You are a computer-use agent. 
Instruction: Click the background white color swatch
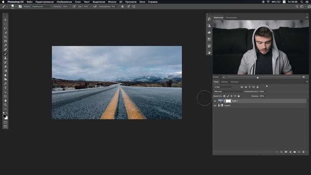[x=6, y=118]
